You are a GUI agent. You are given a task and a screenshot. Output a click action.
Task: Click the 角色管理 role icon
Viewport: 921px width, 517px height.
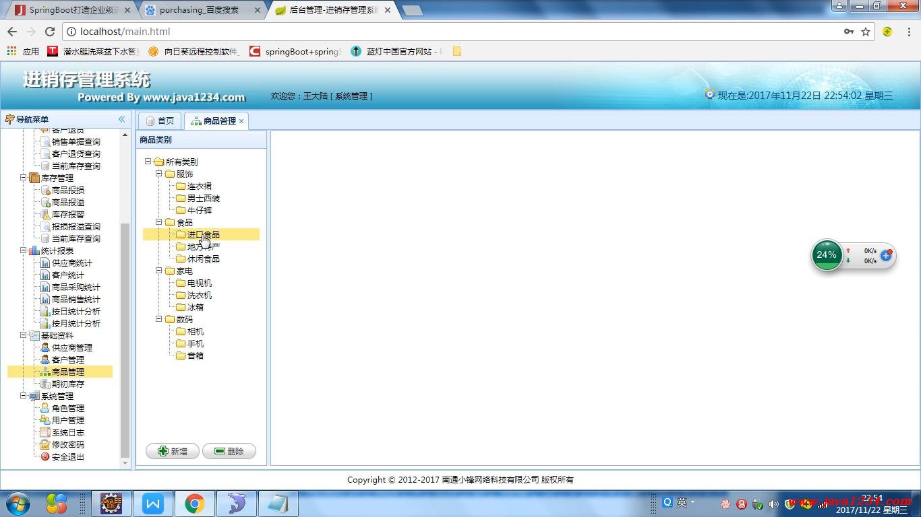pos(45,409)
